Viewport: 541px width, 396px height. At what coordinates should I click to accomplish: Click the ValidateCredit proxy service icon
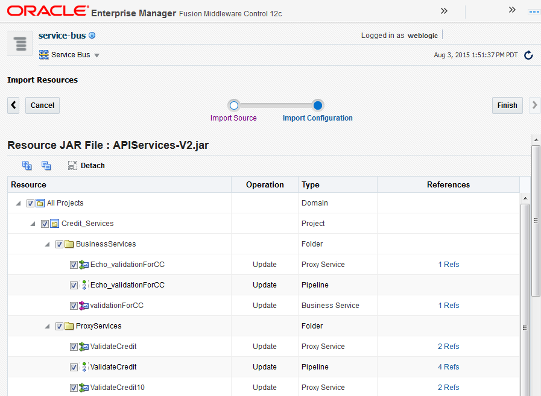pyautogui.click(x=84, y=347)
